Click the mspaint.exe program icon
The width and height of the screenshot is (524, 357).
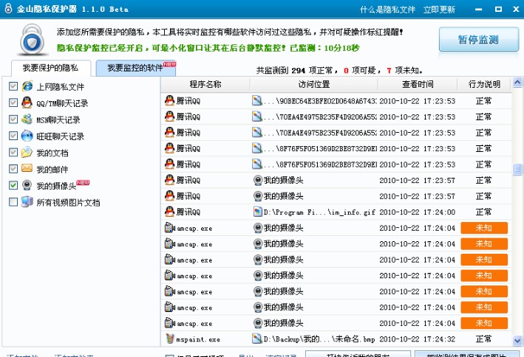[170, 339]
